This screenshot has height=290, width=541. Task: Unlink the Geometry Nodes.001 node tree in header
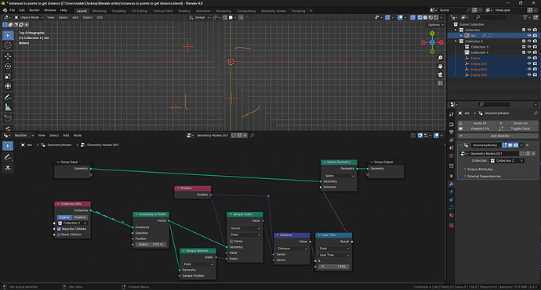[x=245, y=135]
